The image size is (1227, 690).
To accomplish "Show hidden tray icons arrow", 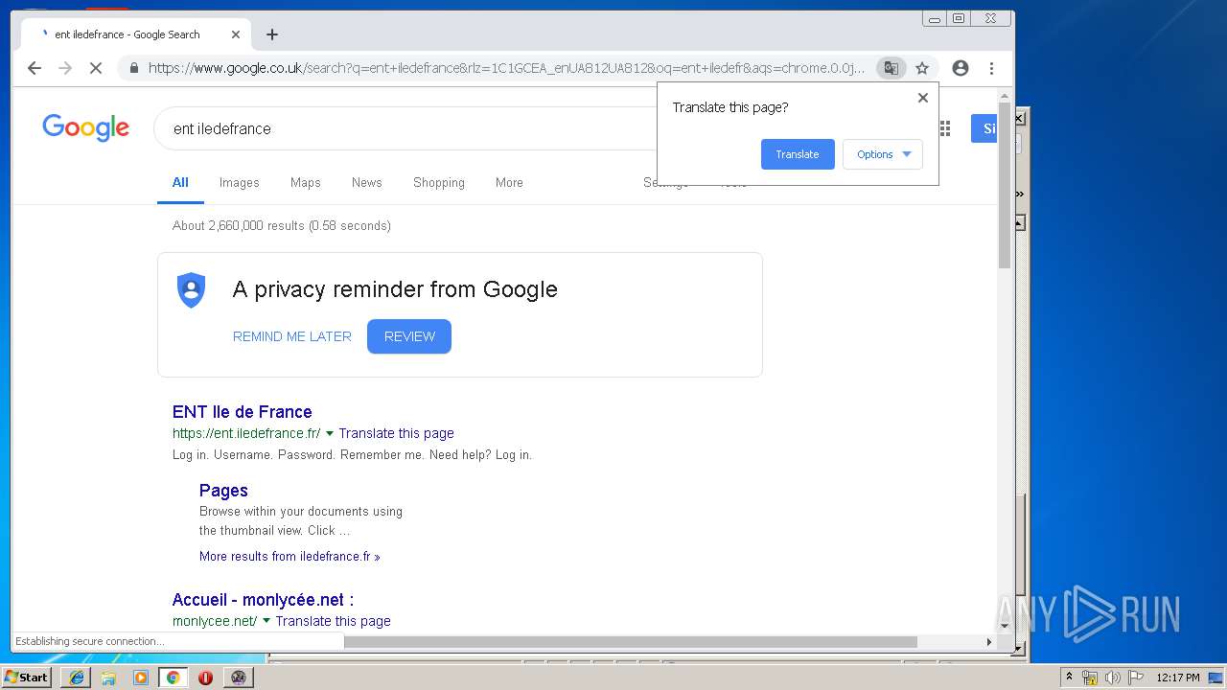I will (1069, 678).
